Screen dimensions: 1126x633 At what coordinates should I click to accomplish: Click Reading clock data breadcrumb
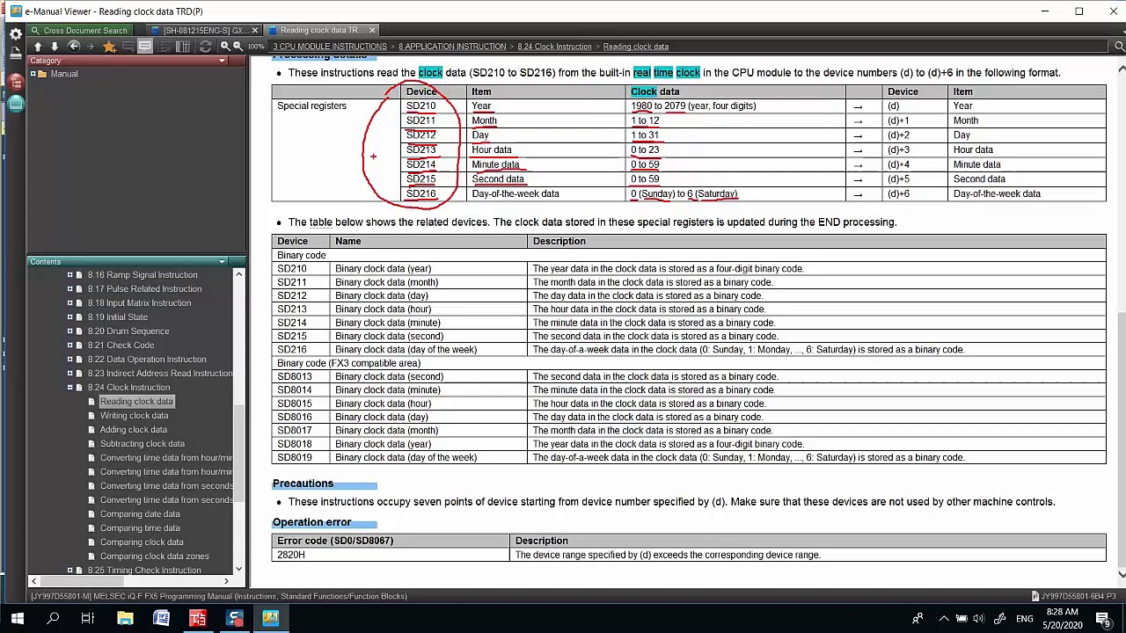[636, 47]
